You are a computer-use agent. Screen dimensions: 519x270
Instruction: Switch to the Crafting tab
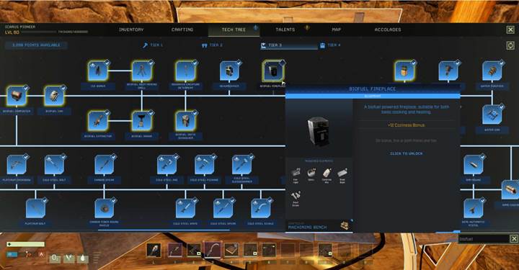point(182,30)
